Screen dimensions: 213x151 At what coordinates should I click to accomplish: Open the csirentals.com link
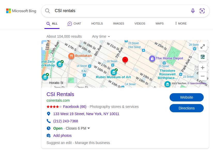coord(58,100)
